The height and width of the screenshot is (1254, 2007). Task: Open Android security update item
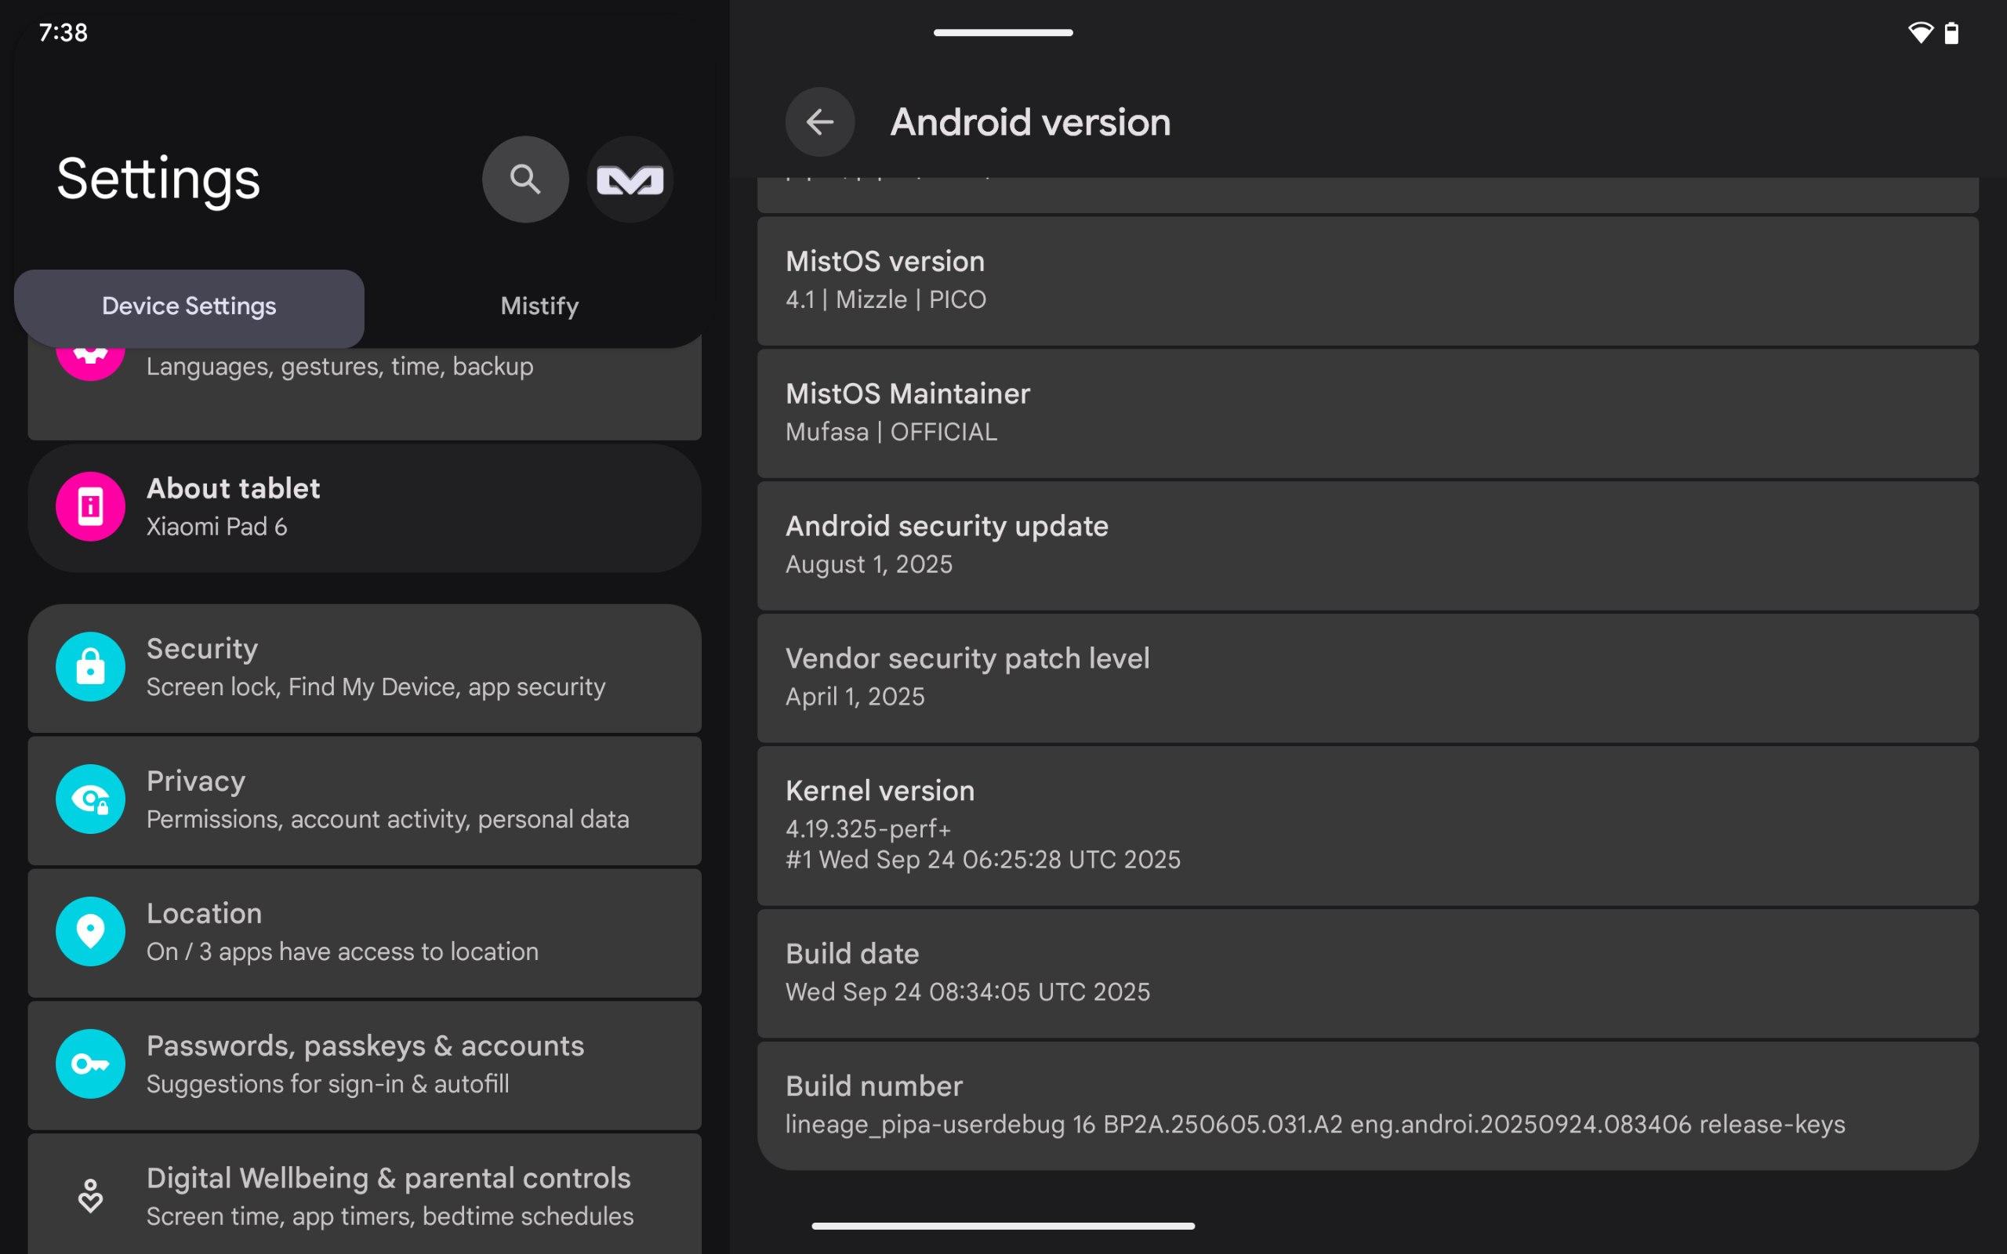pos(1366,545)
